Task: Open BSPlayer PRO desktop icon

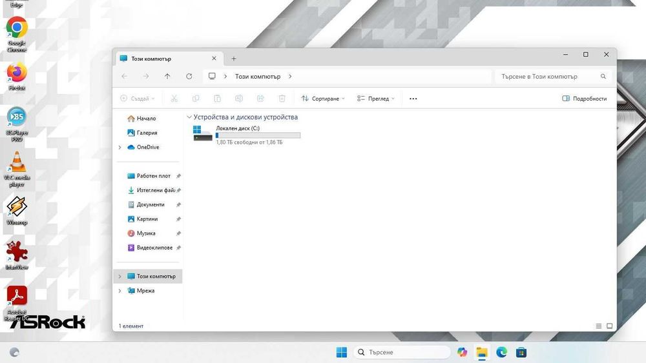Action: 17,124
